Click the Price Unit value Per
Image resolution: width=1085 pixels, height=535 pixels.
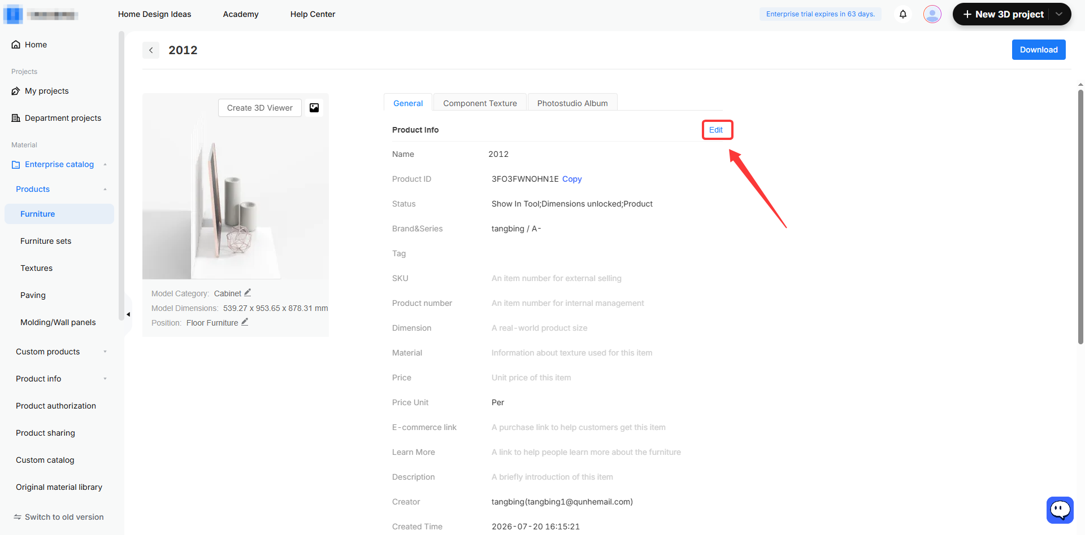[498, 402]
